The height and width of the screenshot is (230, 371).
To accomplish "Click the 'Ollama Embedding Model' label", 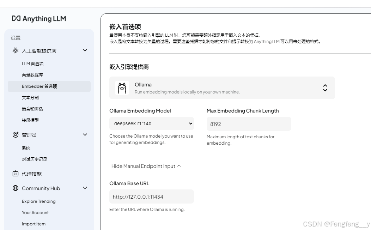I will [140, 111].
